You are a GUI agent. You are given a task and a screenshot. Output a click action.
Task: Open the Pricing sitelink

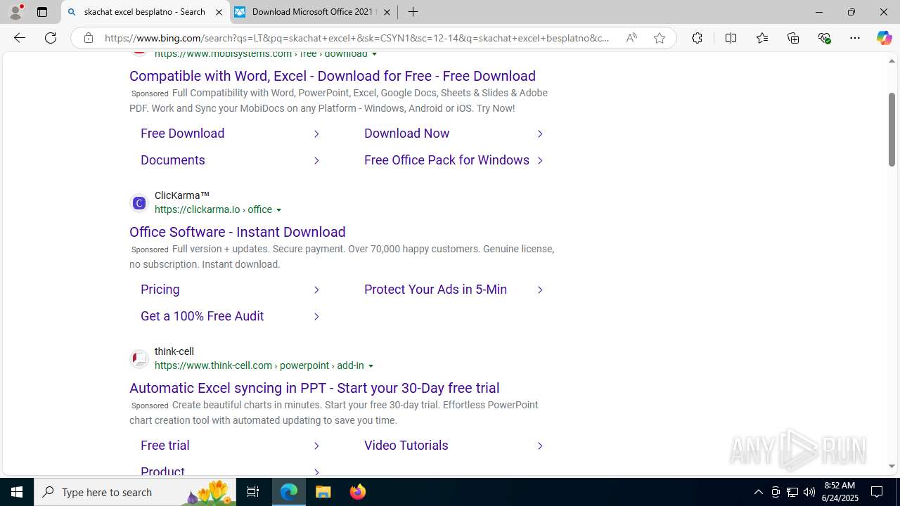(x=160, y=290)
